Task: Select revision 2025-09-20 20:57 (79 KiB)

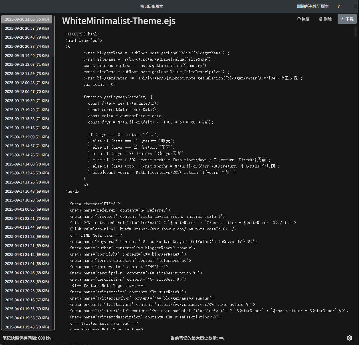Action: 27,28
